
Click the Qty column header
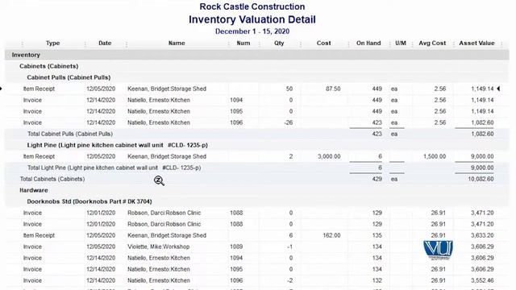pyautogui.click(x=279, y=43)
